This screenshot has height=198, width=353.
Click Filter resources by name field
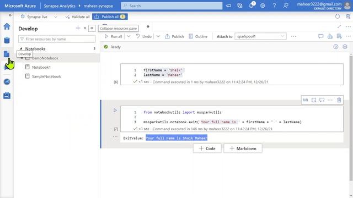pos(57,39)
